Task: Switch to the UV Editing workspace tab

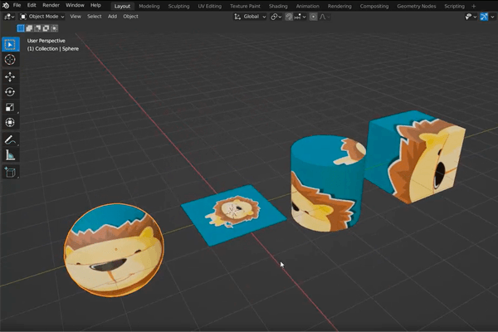Action: click(210, 6)
